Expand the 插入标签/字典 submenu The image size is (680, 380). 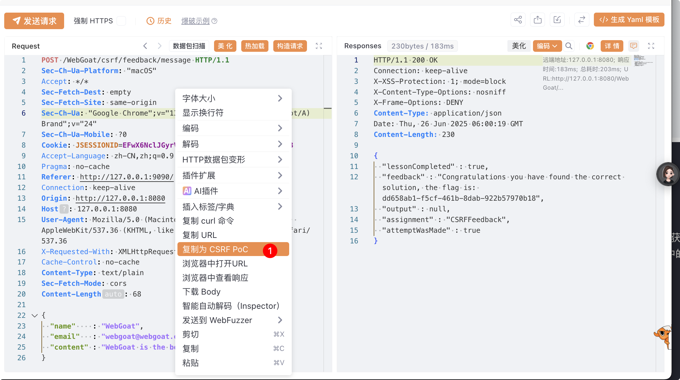point(233,207)
